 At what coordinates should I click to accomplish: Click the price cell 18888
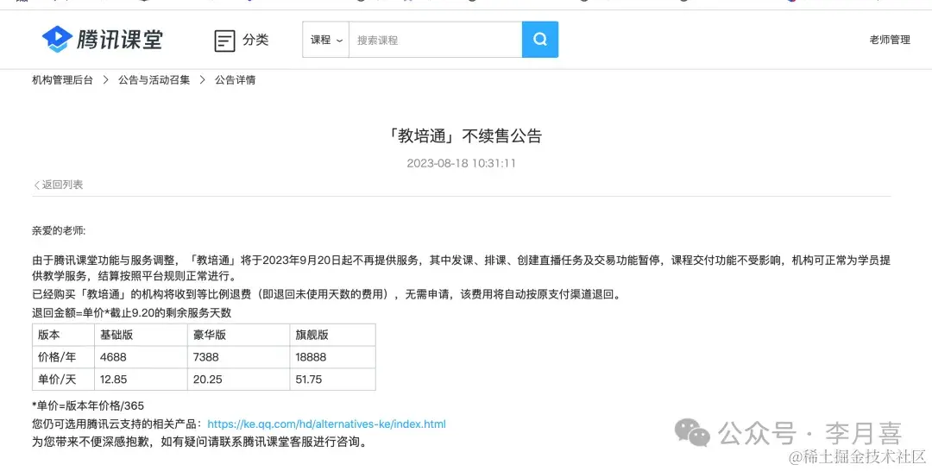pos(332,357)
